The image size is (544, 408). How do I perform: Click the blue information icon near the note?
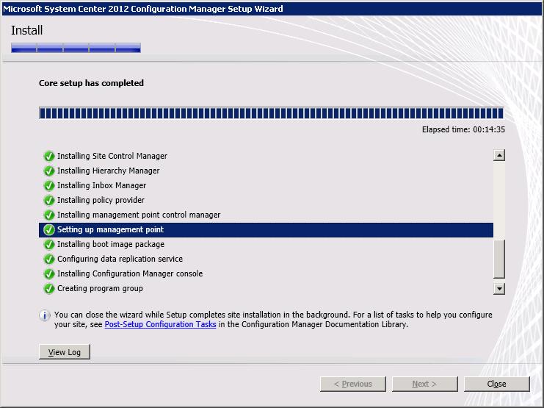coord(45,315)
